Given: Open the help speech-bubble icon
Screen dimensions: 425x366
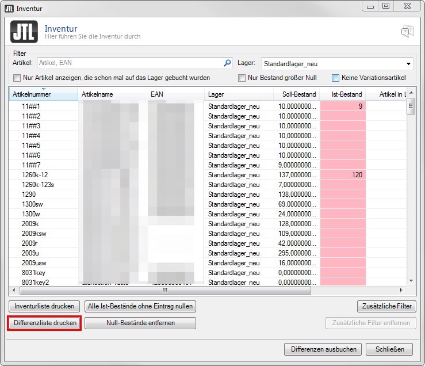Looking at the screenshot, I should pyautogui.click(x=407, y=32).
